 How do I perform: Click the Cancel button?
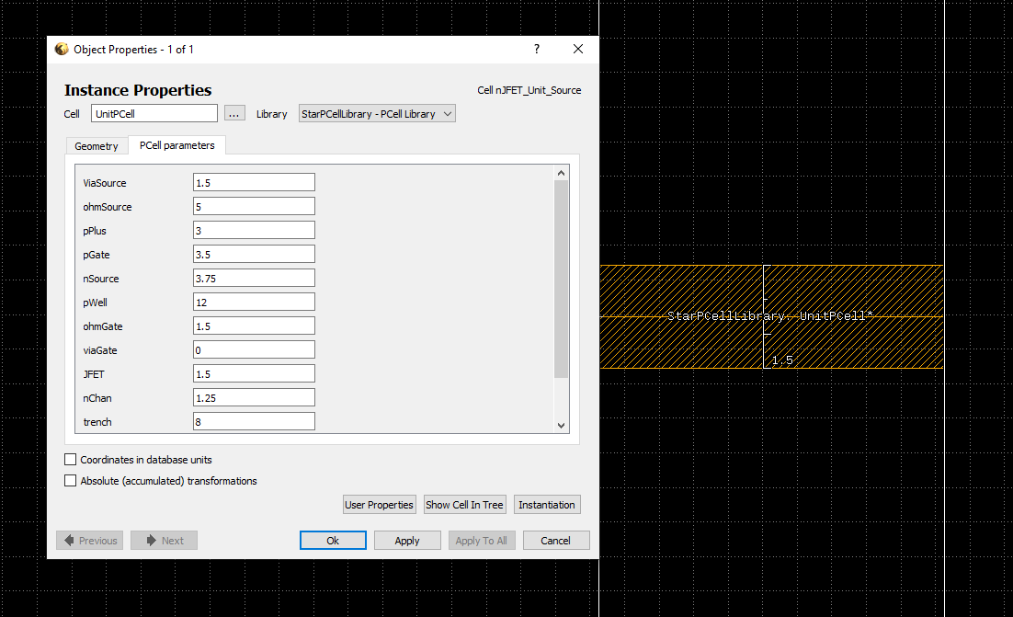[x=555, y=541]
